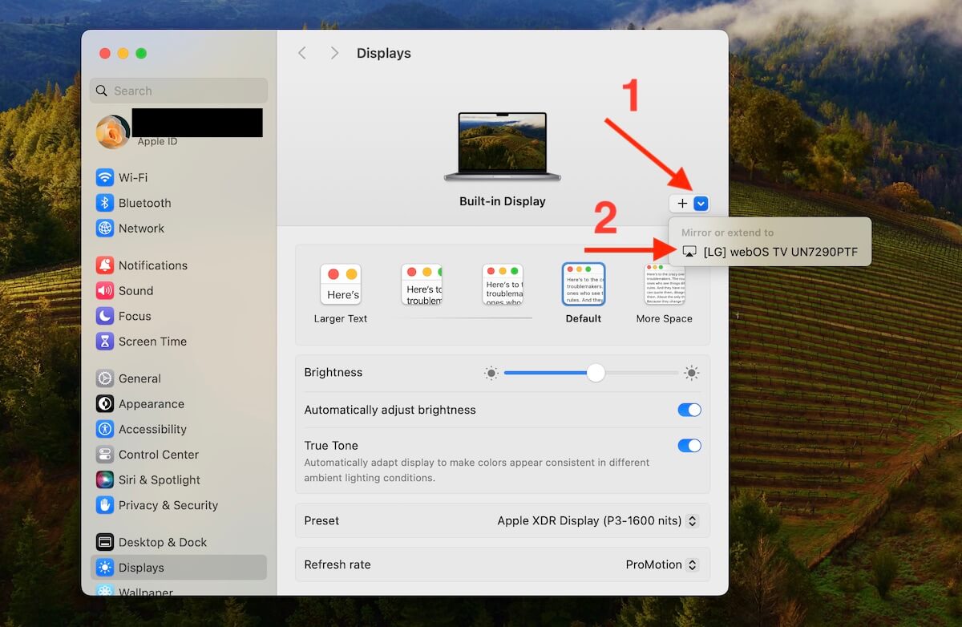The image size is (962, 627).
Task: Click the Brightness slider handle
Action: tap(596, 373)
